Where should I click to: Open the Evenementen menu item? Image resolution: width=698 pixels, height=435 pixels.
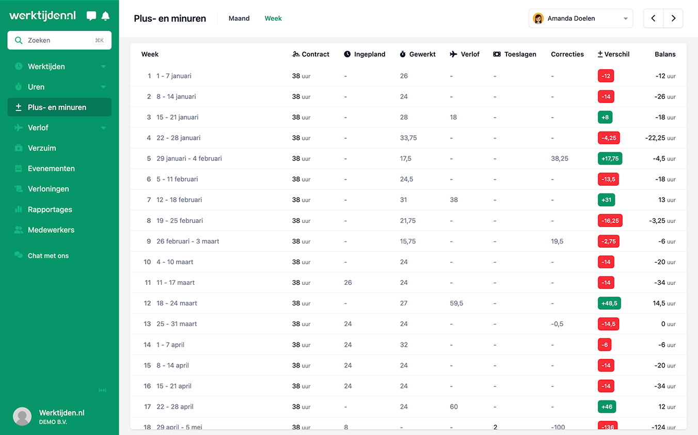click(59, 168)
